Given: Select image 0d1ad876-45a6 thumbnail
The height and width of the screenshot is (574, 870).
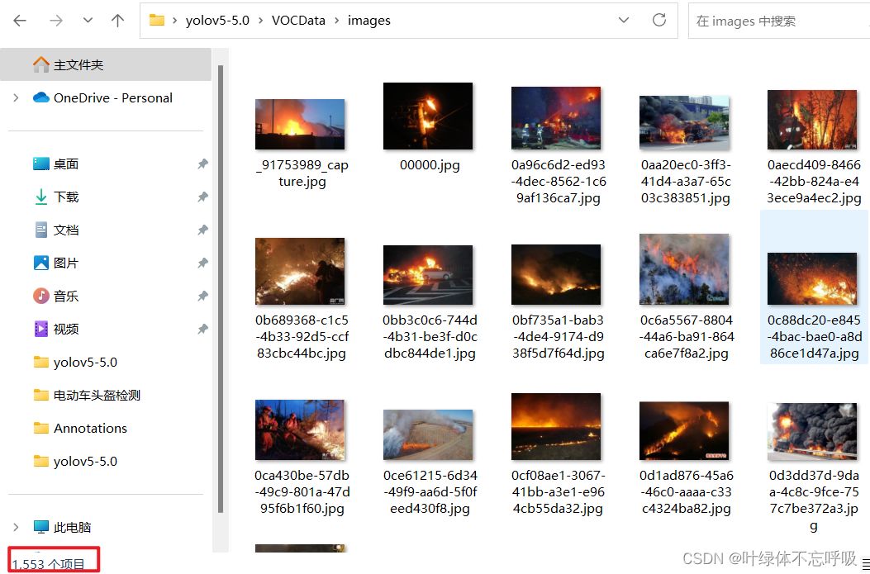Looking at the screenshot, I should 684,431.
